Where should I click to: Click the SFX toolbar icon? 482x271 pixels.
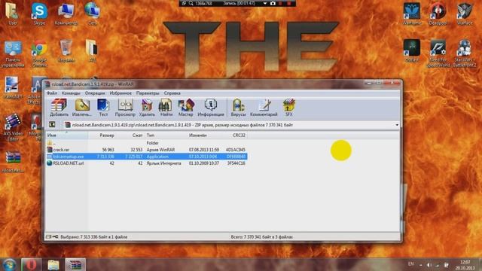(x=289, y=108)
